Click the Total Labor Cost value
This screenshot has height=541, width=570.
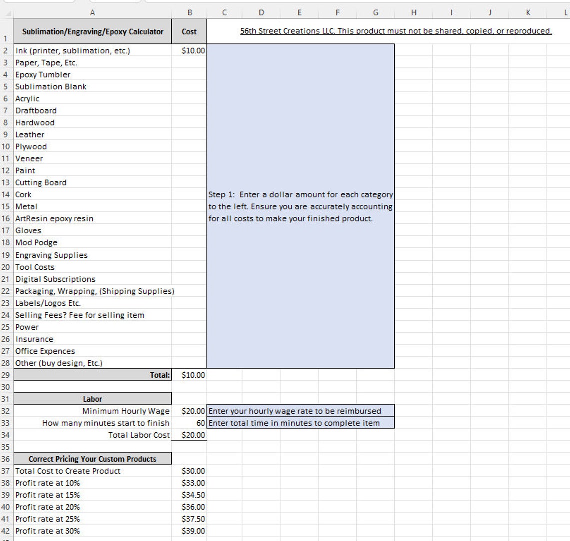(x=189, y=435)
